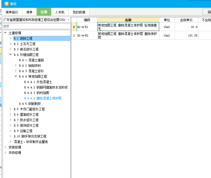211x178 pixels.
Task: Select R.4.2 粘贴块料 item
Action: click(30, 66)
